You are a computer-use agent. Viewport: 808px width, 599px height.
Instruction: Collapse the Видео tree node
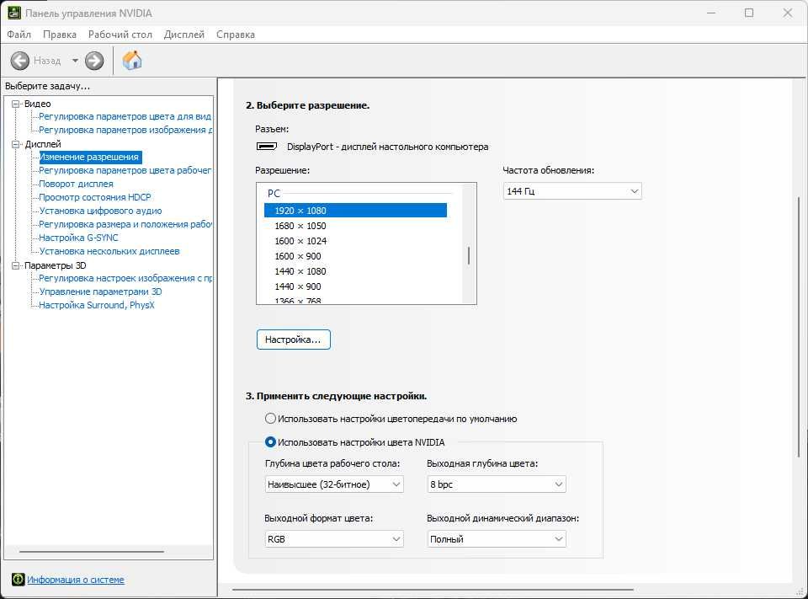point(15,104)
